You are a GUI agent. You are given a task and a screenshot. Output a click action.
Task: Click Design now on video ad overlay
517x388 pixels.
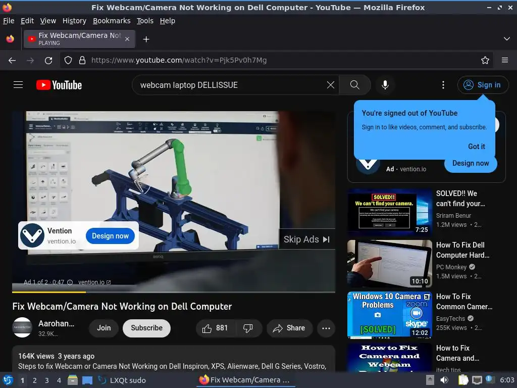[x=110, y=236]
